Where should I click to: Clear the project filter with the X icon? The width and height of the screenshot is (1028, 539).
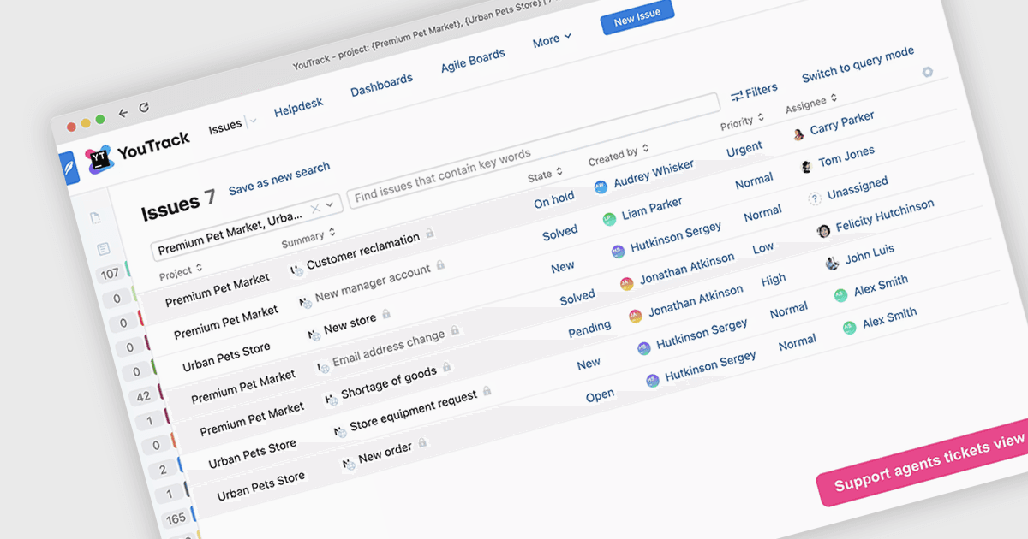tap(314, 208)
